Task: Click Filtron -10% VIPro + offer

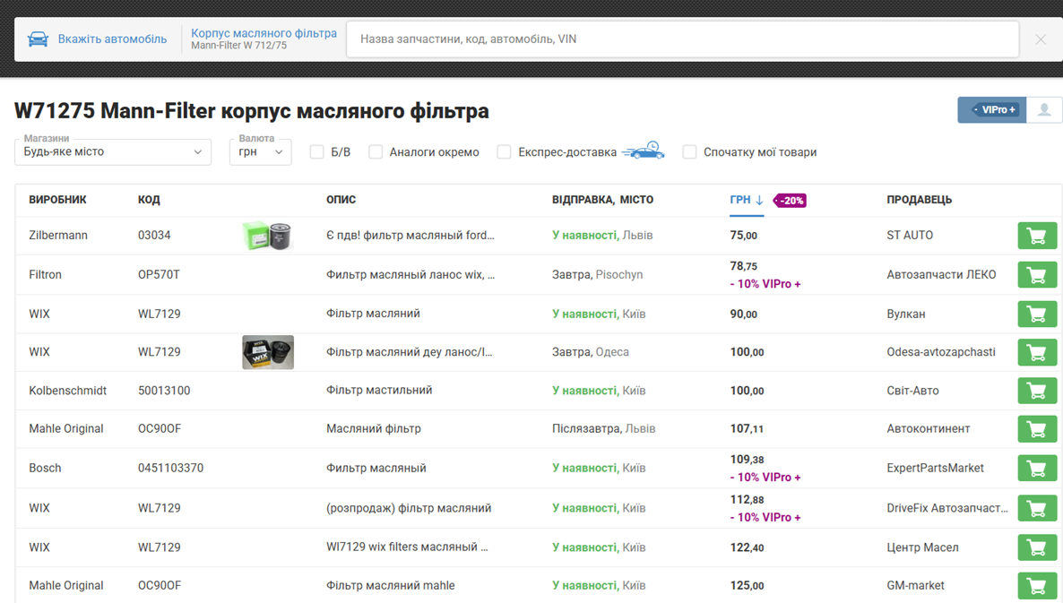Action: (x=765, y=284)
